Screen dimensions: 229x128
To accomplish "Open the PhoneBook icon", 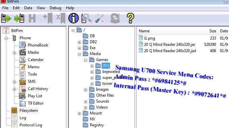I will [x=23, y=45].
